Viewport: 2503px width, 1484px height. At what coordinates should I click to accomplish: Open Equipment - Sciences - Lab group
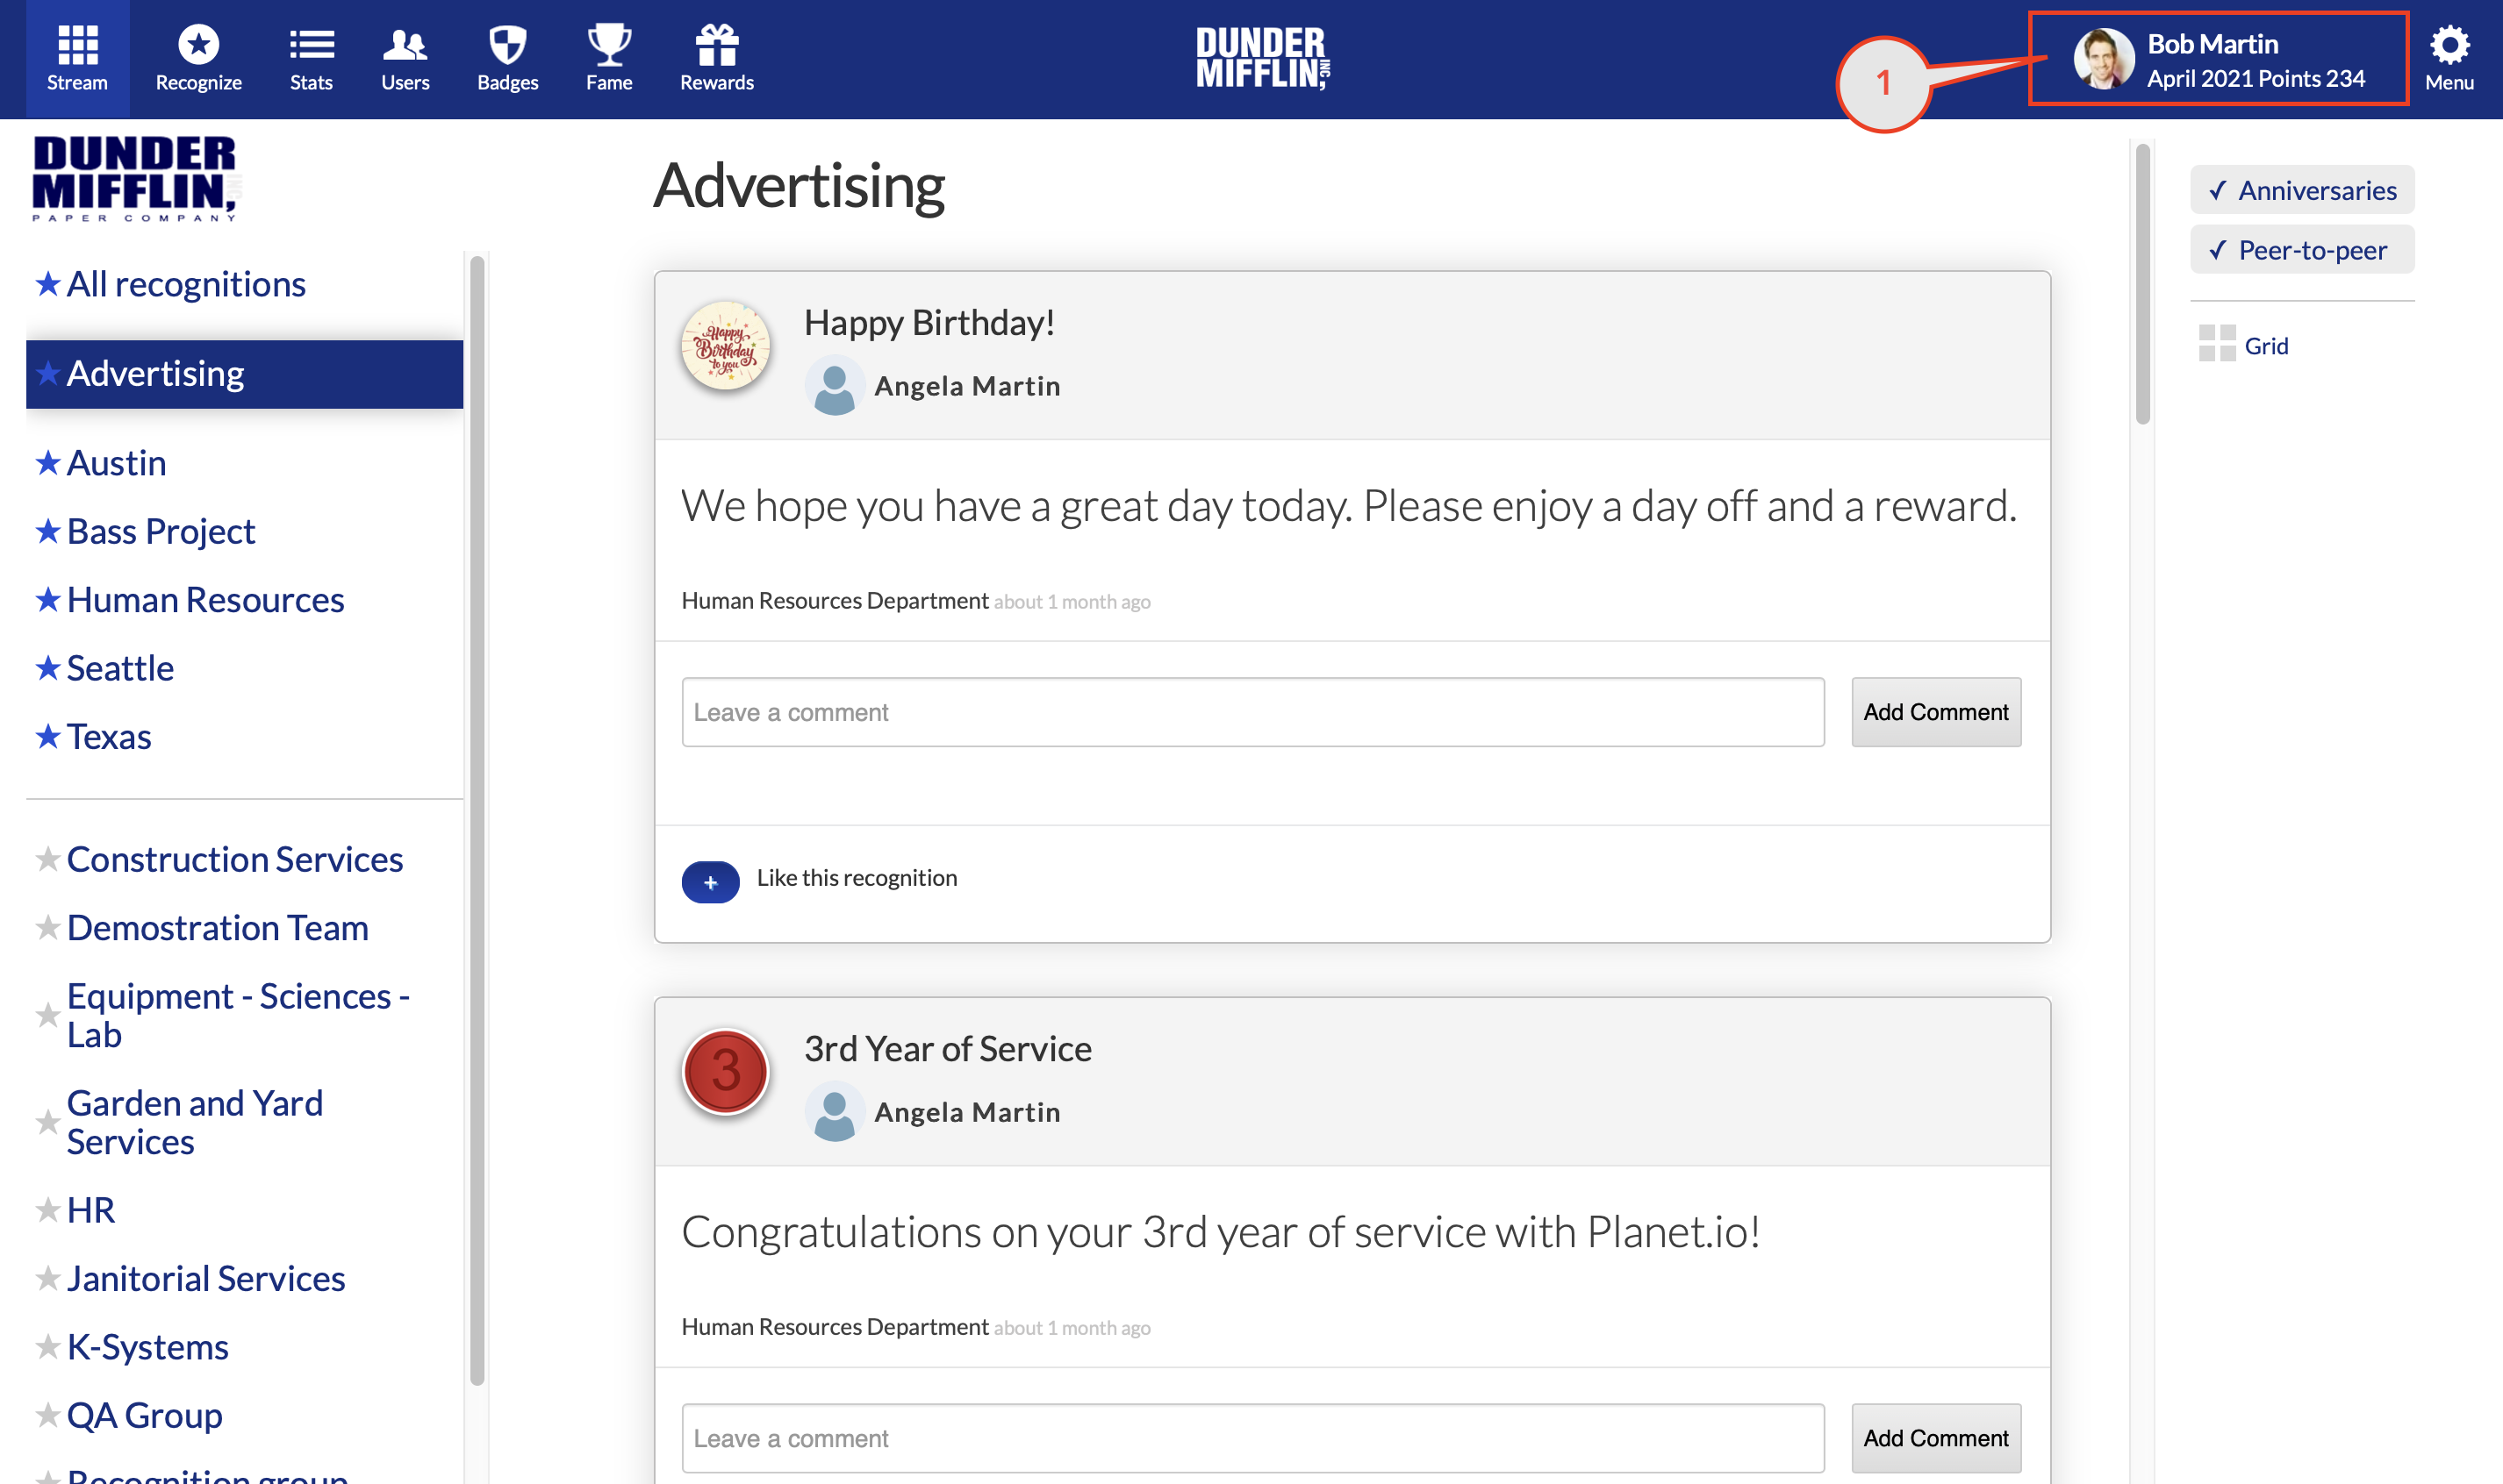(x=238, y=1015)
